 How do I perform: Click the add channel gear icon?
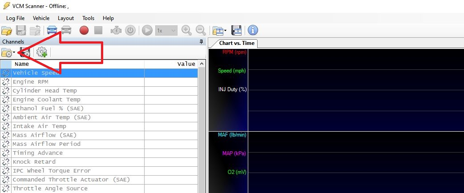click(42, 52)
